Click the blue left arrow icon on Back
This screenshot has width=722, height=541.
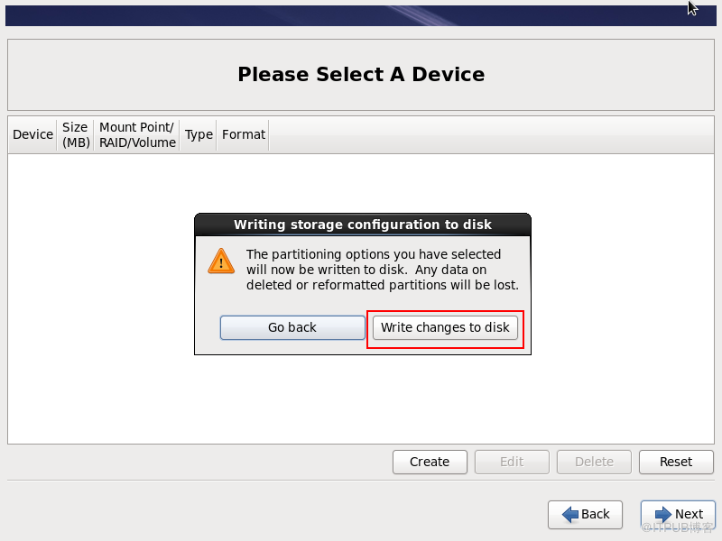(x=570, y=514)
